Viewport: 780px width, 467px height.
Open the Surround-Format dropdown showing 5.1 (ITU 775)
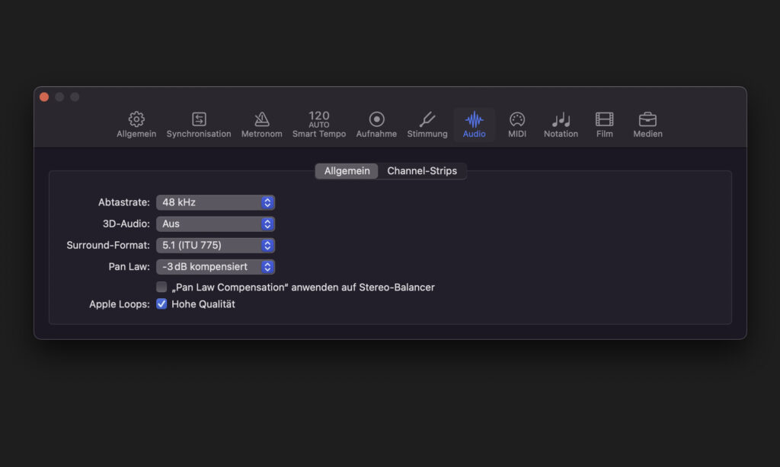point(216,245)
